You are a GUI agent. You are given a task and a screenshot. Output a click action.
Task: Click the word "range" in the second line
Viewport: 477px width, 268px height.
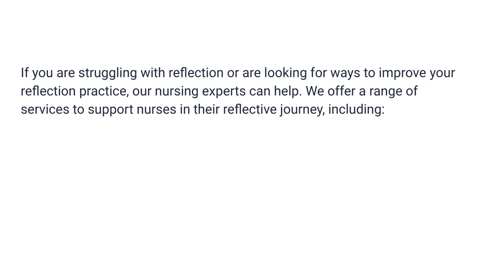pyautogui.click(x=386, y=92)
